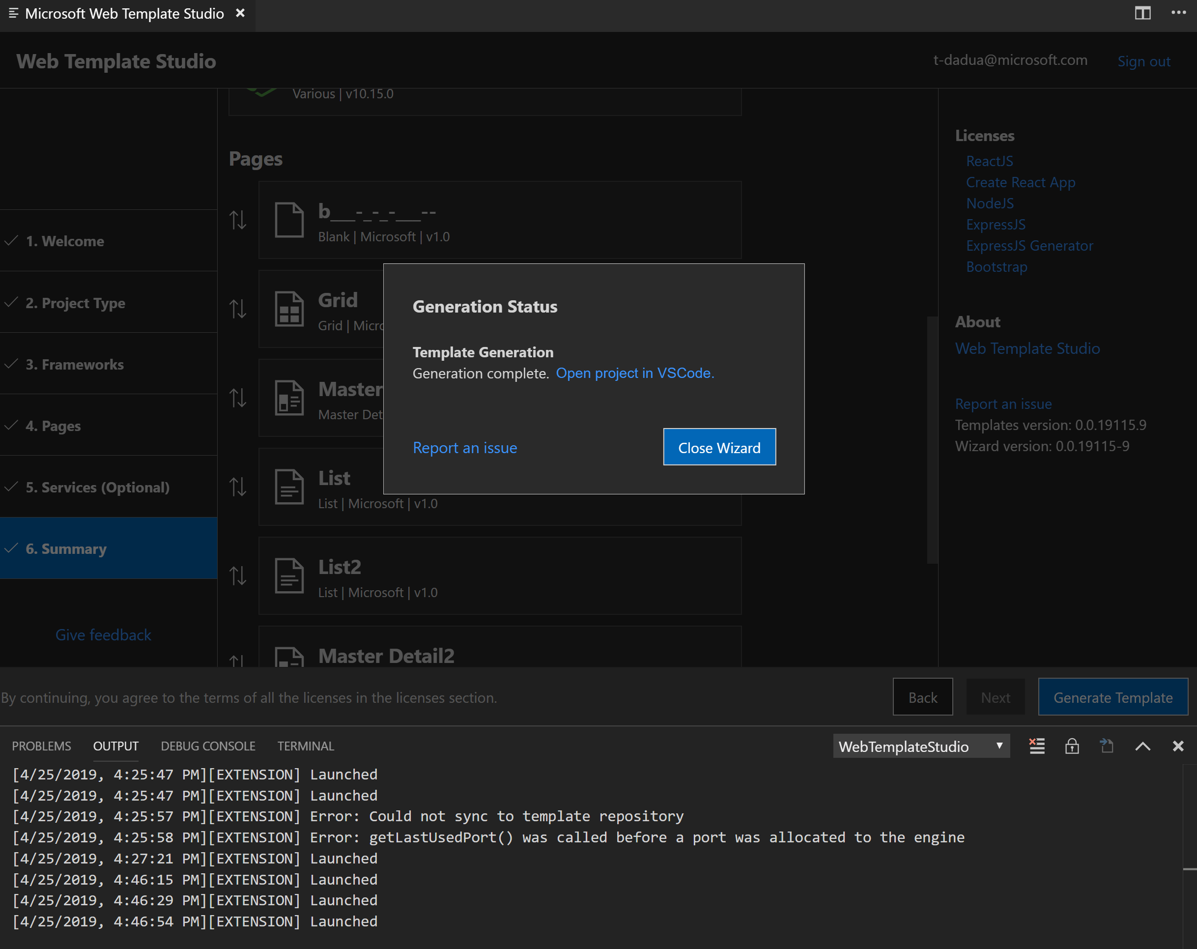Split the editor using the top-right icon

pos(1141,13)
